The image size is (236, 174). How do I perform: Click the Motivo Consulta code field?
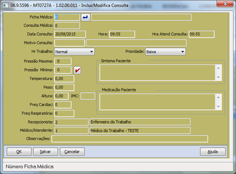tap(69, 43)
